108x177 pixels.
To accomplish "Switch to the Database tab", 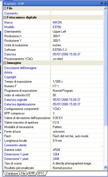I will pos(12,173).
